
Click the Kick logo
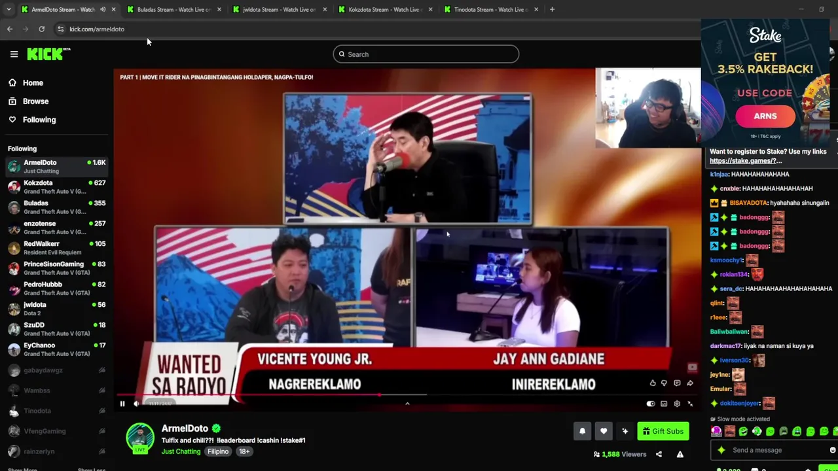(x=48, y=54)
